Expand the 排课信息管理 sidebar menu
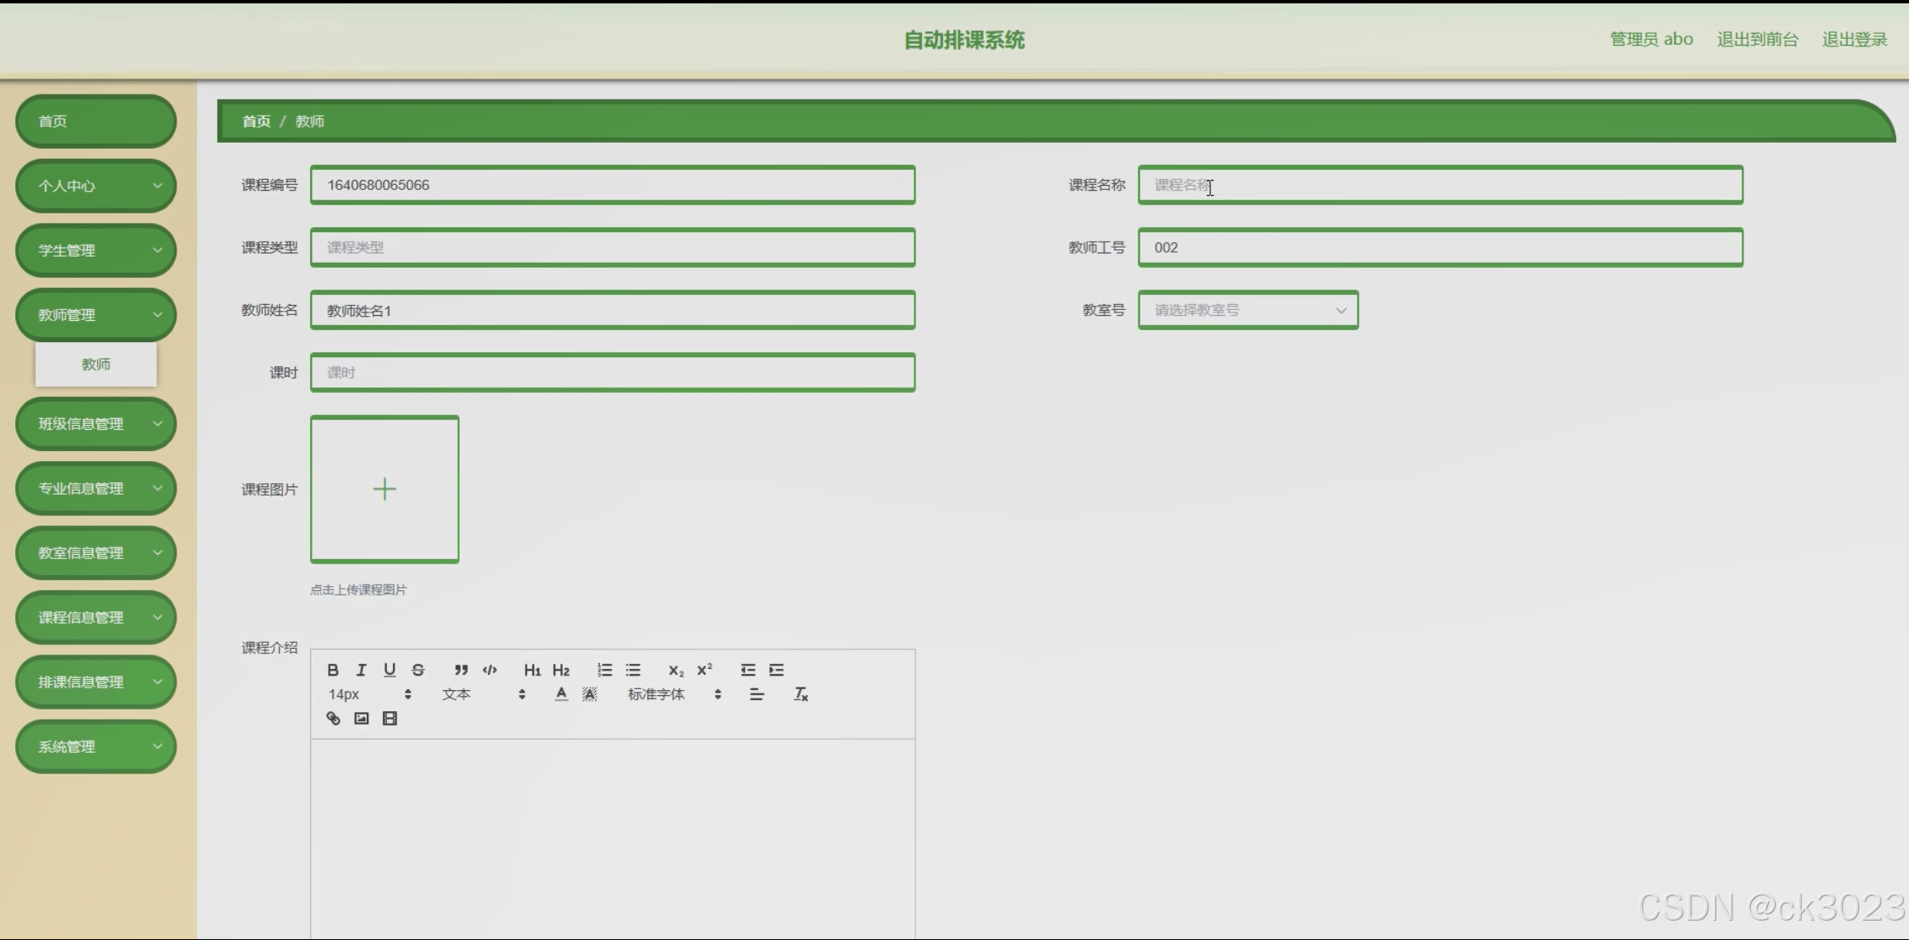 (x=95, y=682)
